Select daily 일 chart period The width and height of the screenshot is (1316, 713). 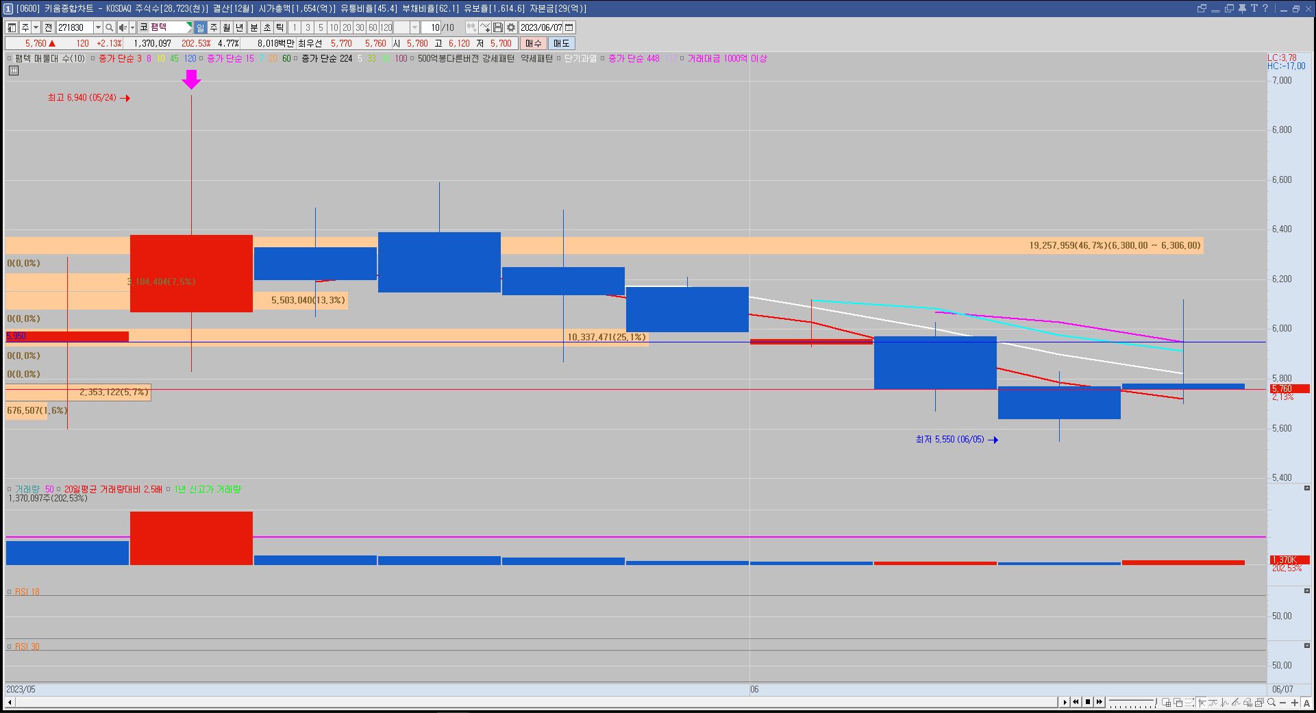[x=200, y=27]
